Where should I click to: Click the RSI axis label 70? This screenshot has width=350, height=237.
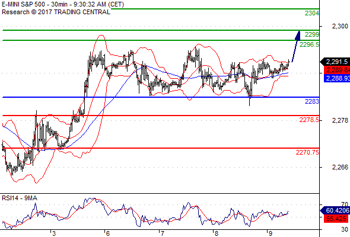[x=345, y=204]
